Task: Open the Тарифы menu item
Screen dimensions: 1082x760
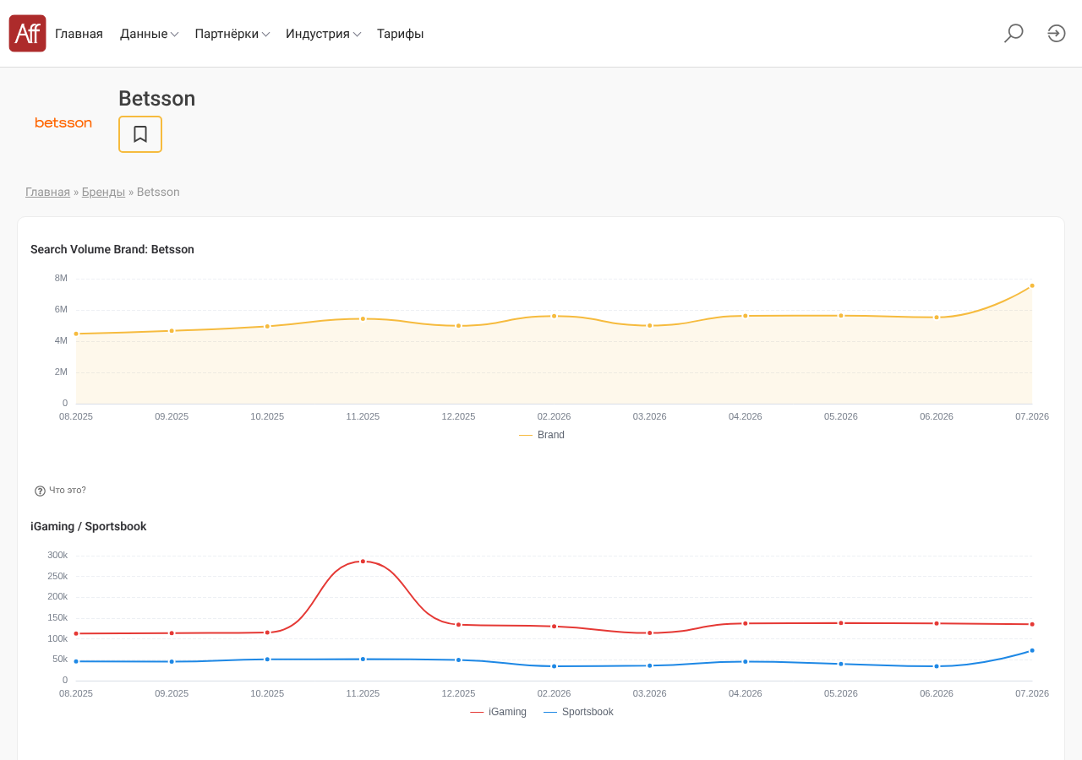Action: click(x=401, y=34)
